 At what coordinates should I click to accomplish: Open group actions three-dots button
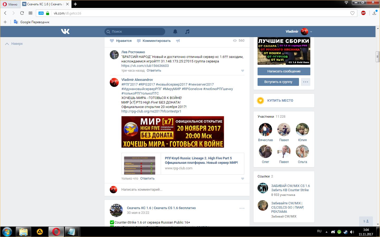click(306, 82)
